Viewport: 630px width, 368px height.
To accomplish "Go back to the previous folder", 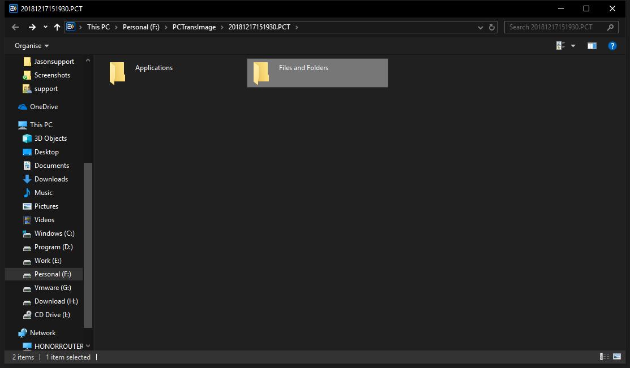I will coord(15,27).
